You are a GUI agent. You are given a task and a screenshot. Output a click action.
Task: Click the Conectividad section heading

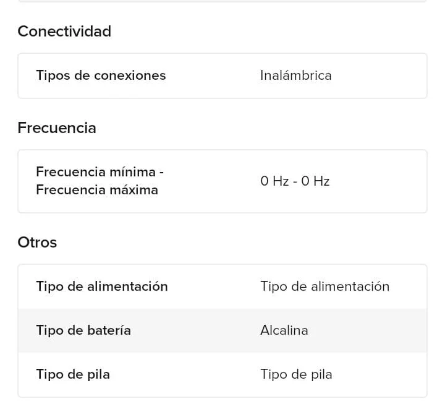pos(64,32)
